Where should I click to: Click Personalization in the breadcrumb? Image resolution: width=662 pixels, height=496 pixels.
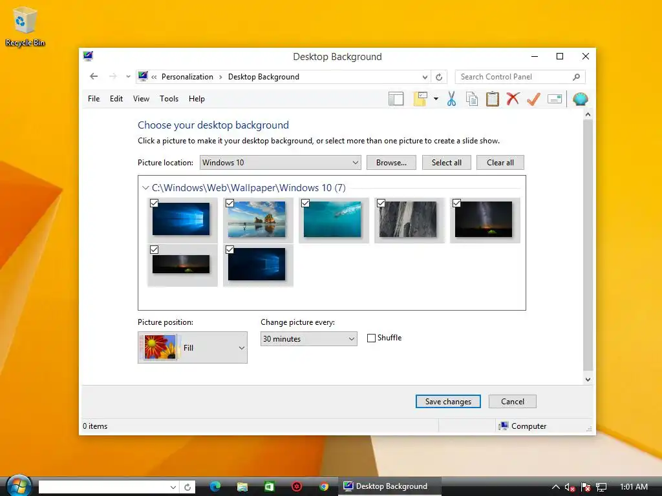pos(187,77)
